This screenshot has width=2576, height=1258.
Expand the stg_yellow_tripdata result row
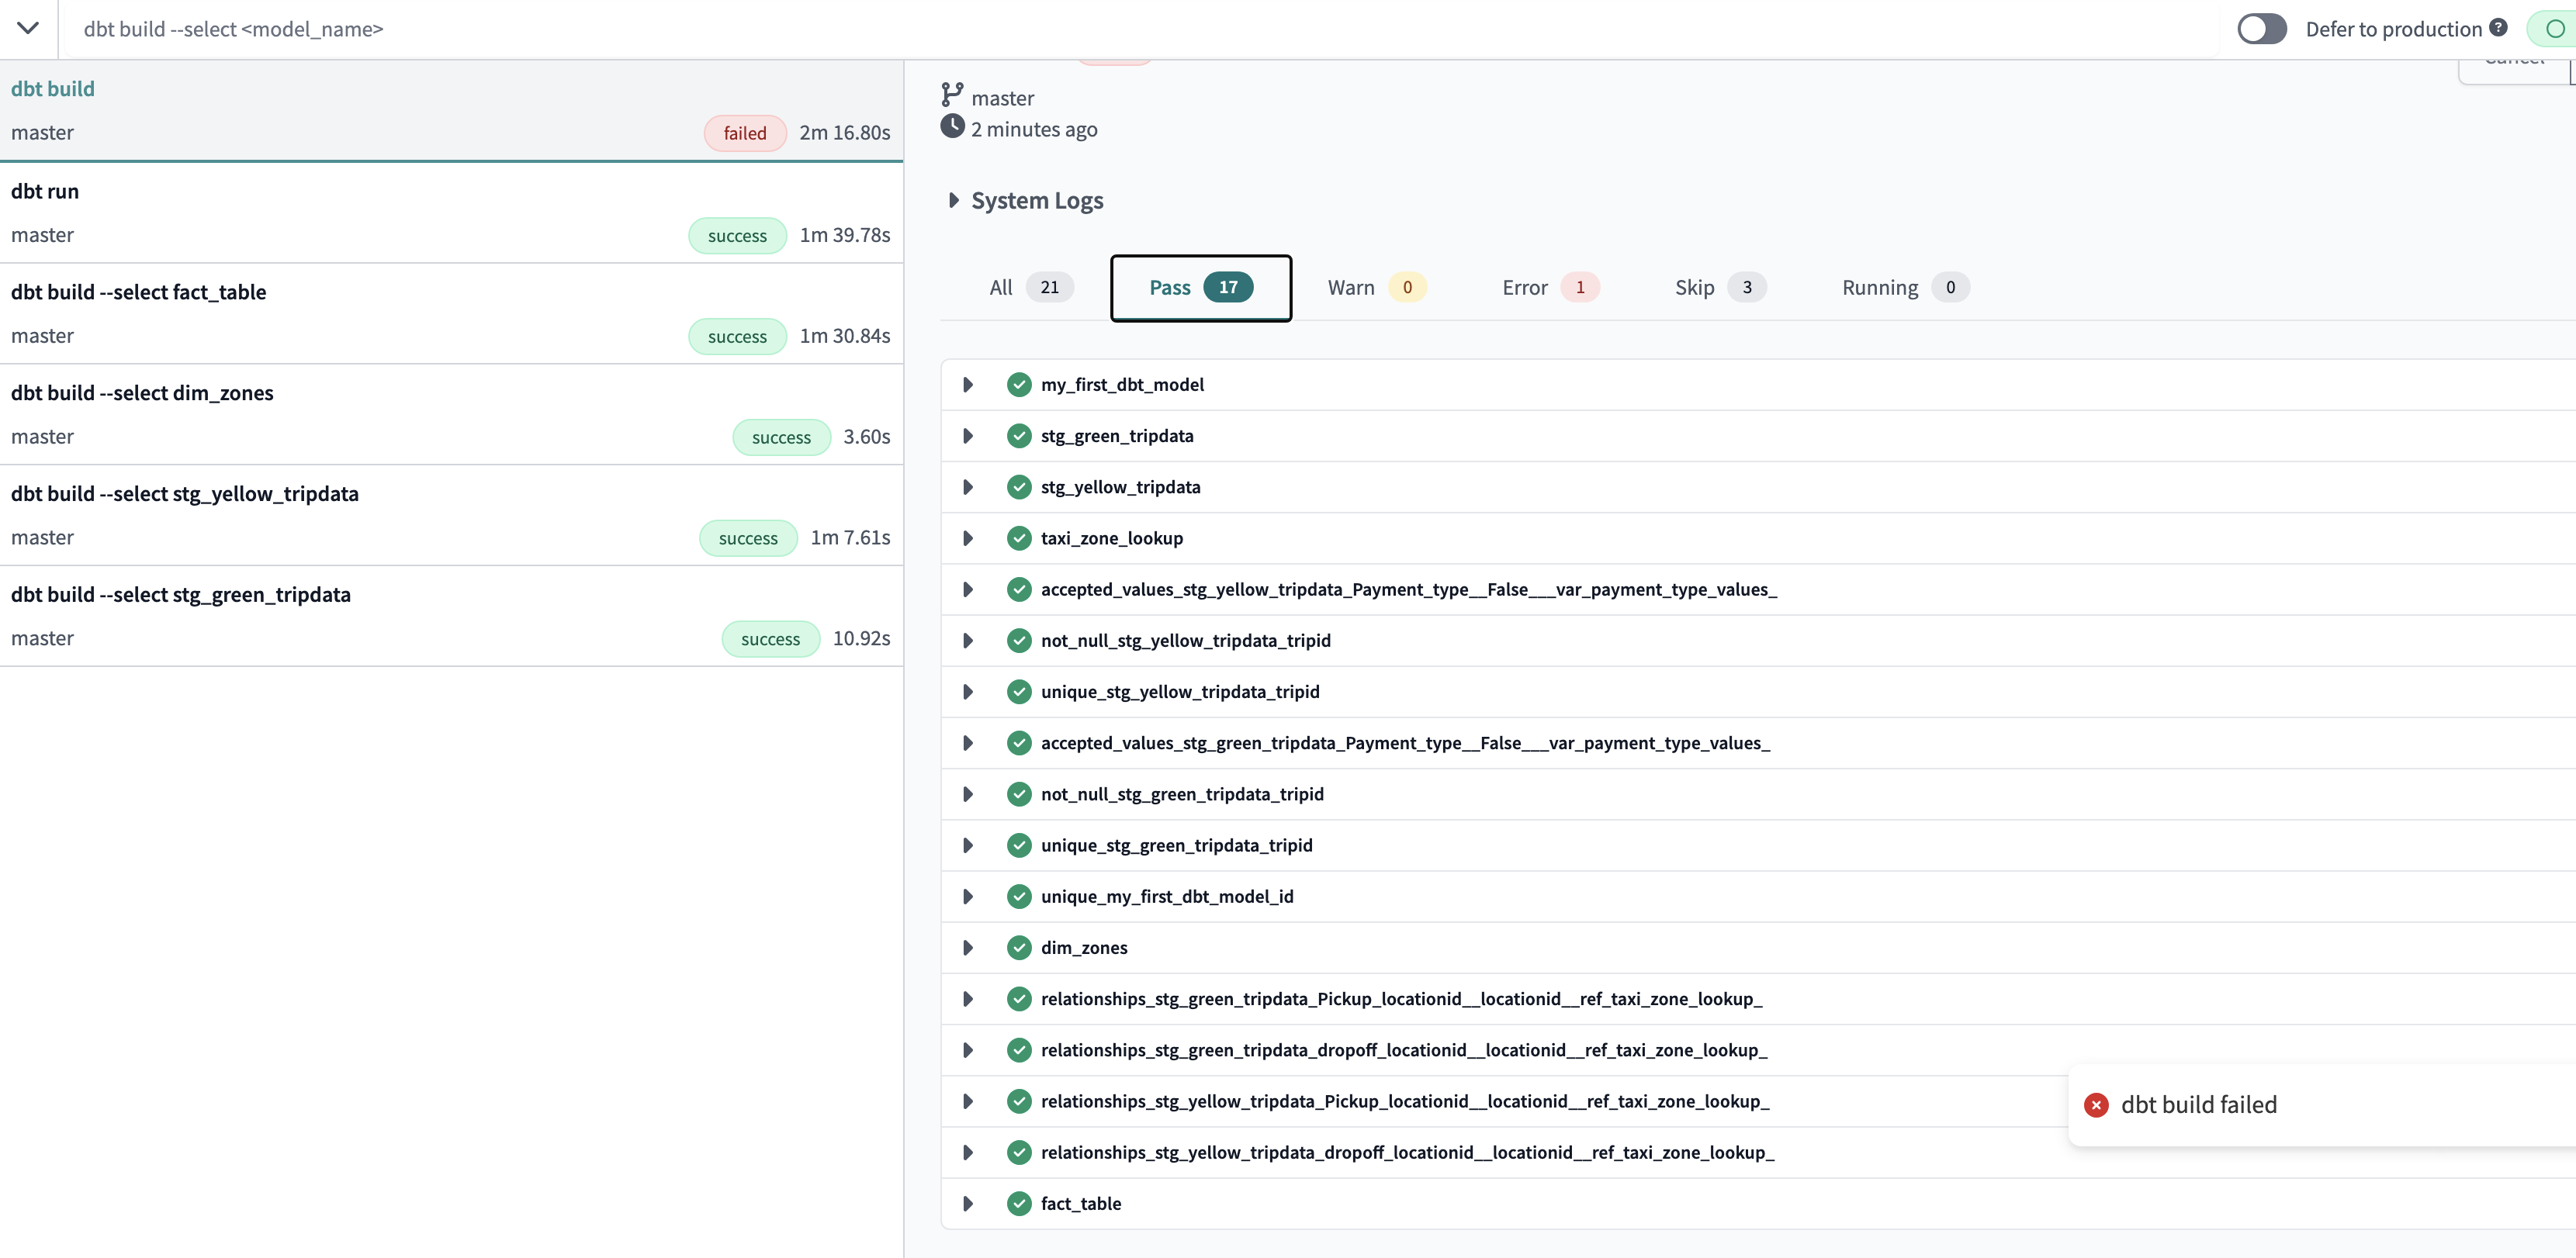pyautogui.click(x=968, y=488)
